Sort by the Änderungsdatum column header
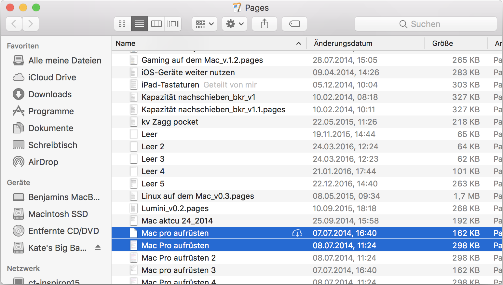 click(x=343, y=43)
